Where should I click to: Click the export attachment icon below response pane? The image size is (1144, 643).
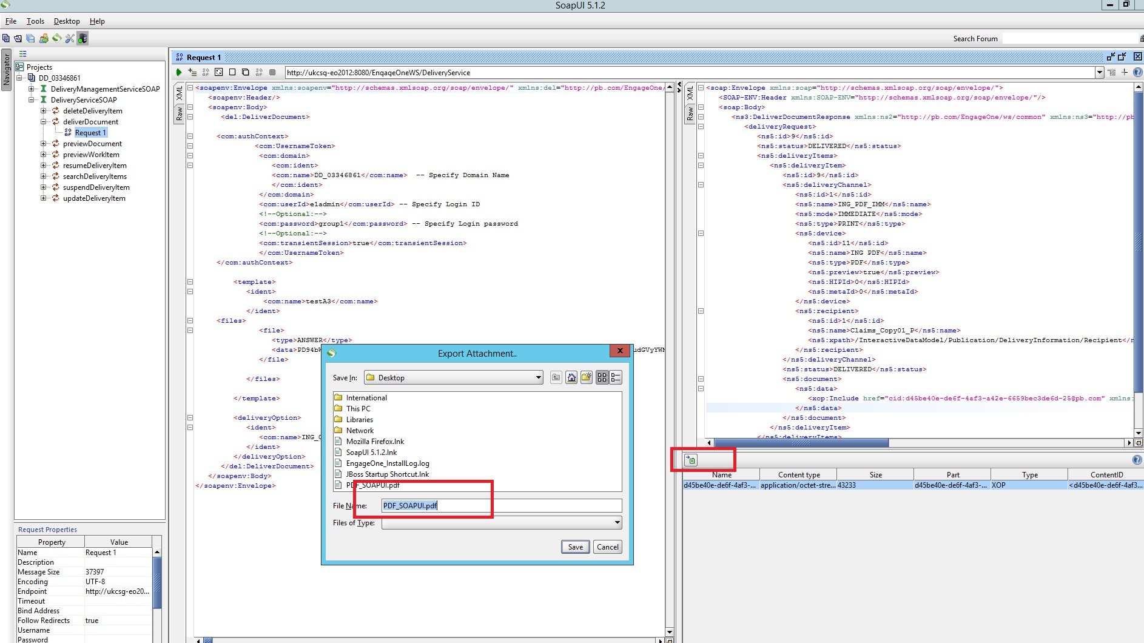coord(691,460)
